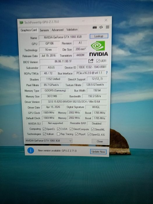The width and height of the screenshot is (153, 204).
Task: Click the screenshot camera icon in GPU-Z
Action: (x=95, y=27)
